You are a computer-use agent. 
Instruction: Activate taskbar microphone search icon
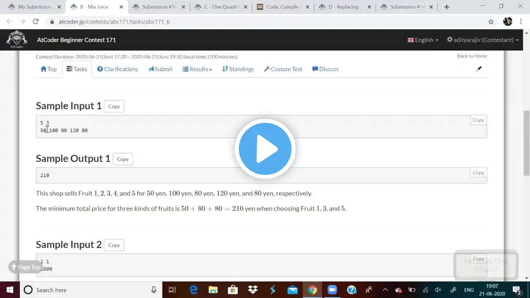pos(154,290)
